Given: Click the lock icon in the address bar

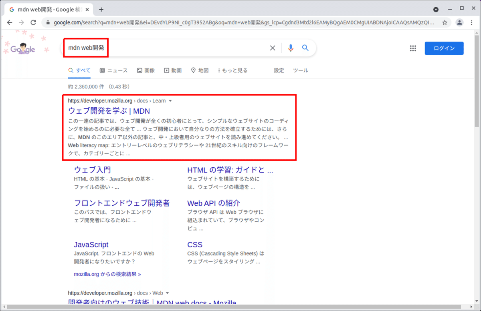Looking at the screenshot, I should pos(47,23).
